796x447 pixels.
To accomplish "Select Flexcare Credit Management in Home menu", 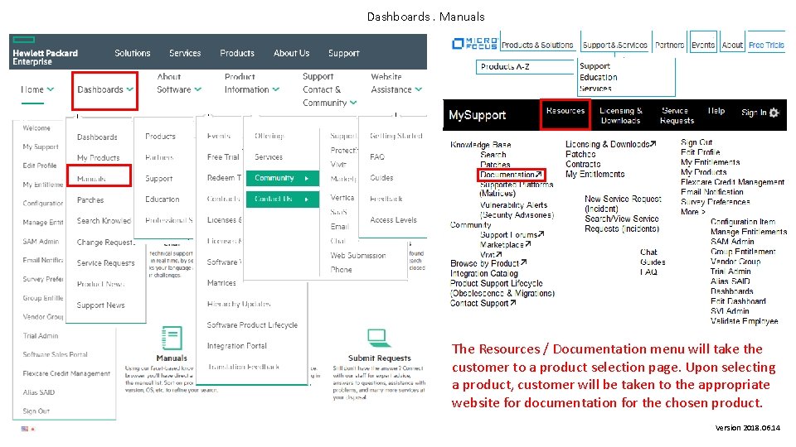I will coord(66,373).
